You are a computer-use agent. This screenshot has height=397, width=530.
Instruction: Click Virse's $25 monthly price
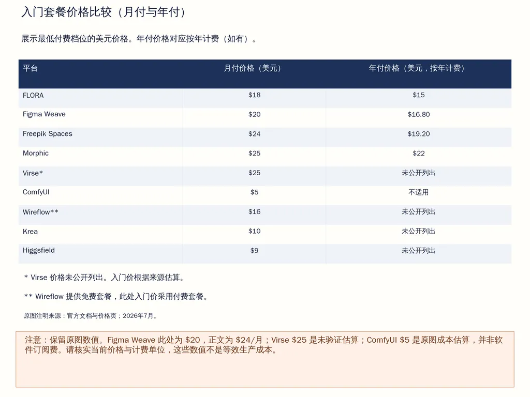[254, 173]
